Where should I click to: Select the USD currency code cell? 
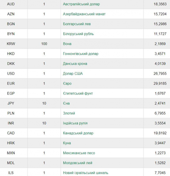[x=11, y=74]
